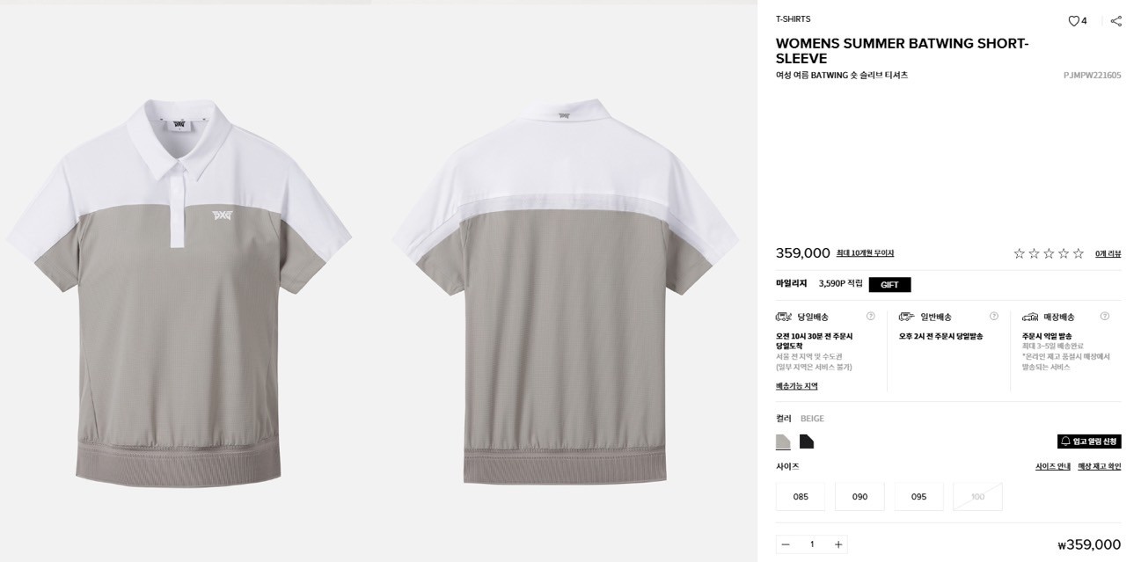
Task: Click help icon next to 일반배송
Action: pos(993,317)
